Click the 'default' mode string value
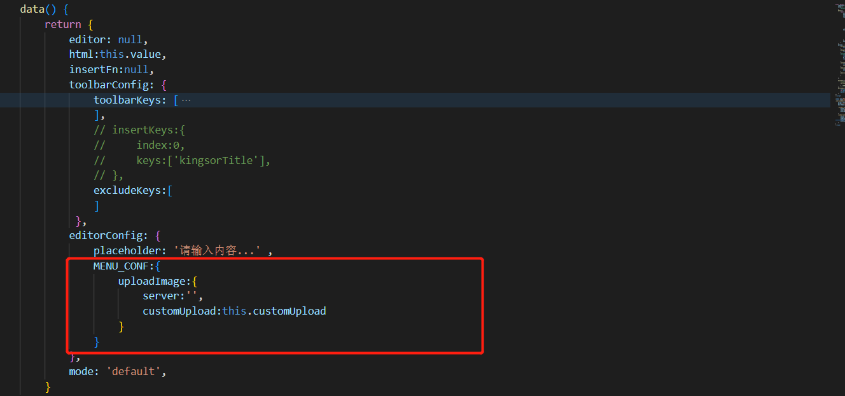Screen dimensions: 845x396 (136, 371)
